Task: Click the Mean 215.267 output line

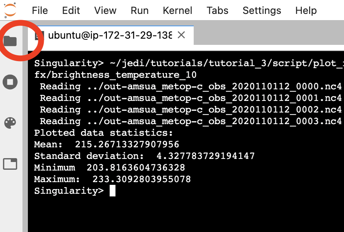Action: 107,144
